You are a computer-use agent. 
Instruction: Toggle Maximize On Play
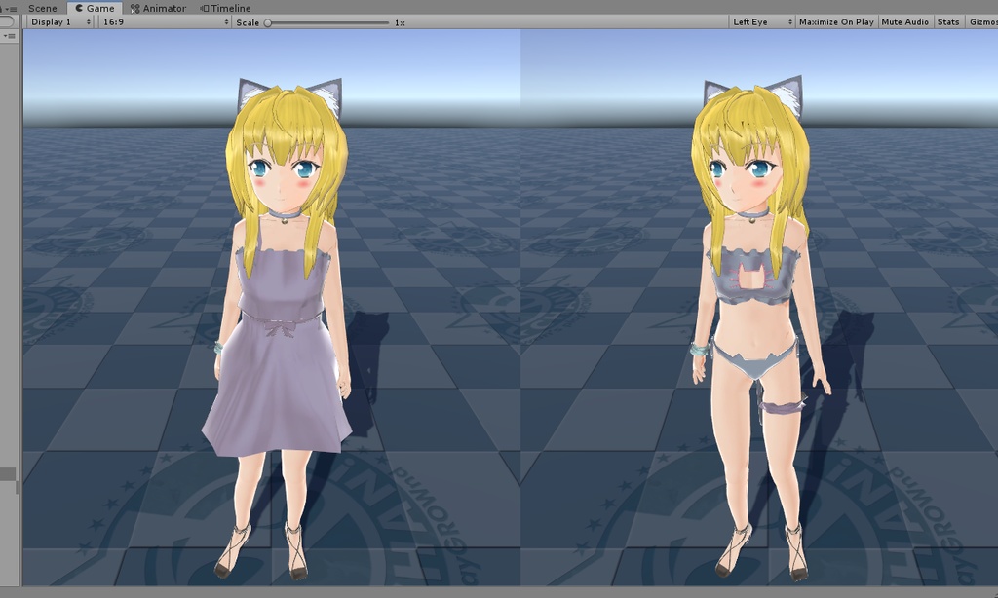click(835, 20)
